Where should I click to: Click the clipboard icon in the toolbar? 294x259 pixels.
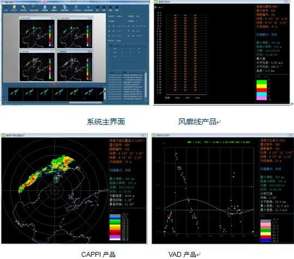tap(55, 7)
